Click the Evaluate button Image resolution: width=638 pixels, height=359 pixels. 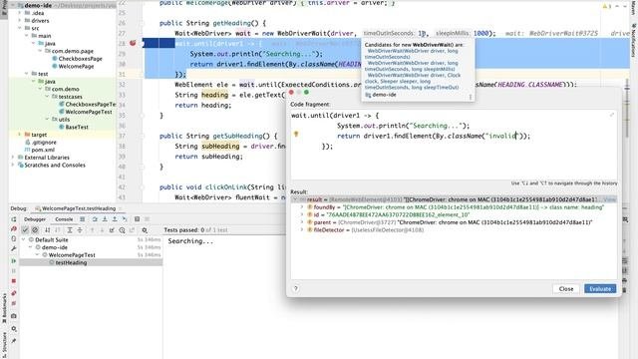600,288
